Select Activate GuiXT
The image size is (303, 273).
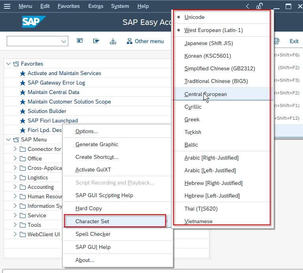pyautogui.click(x=117, y=169)
